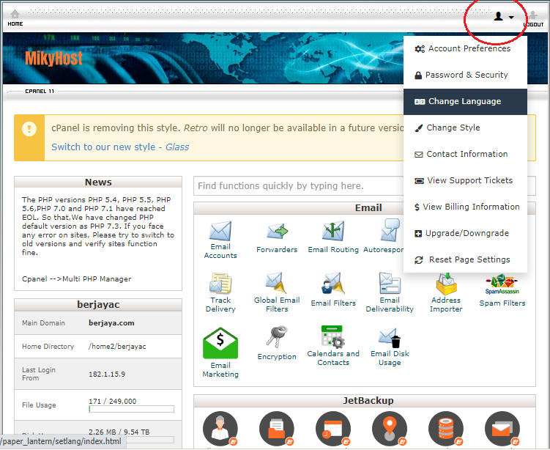
Task: Click the News panel header
Action: (x=98, y=182)
